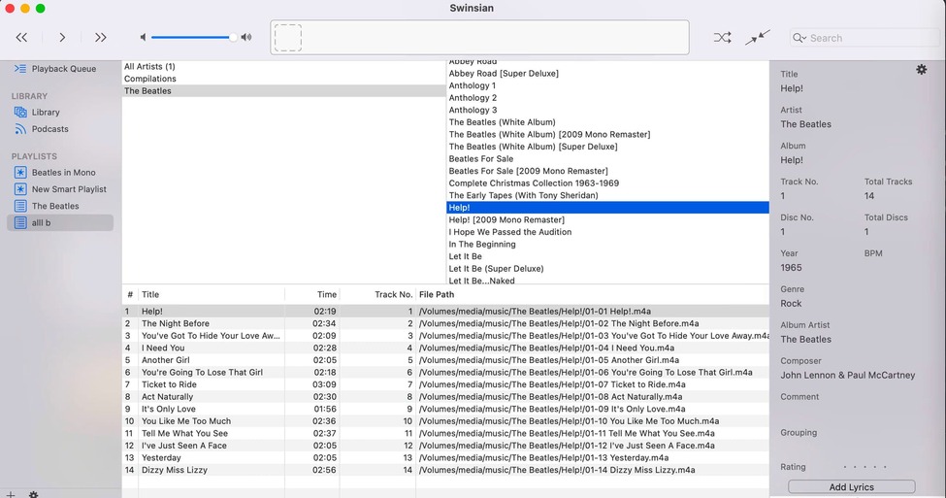Select alll b playlist
Screen dimensions: 946x498
pos(60,222)
